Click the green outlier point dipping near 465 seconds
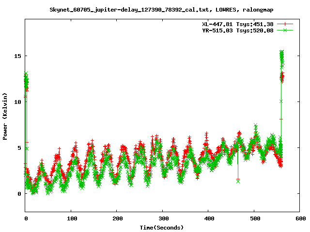Screen dimensions: 310x232 [238, 181]
